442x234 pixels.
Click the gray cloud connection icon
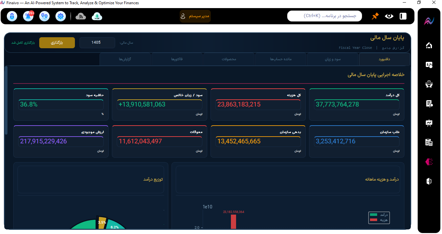[x=81, y=16]
